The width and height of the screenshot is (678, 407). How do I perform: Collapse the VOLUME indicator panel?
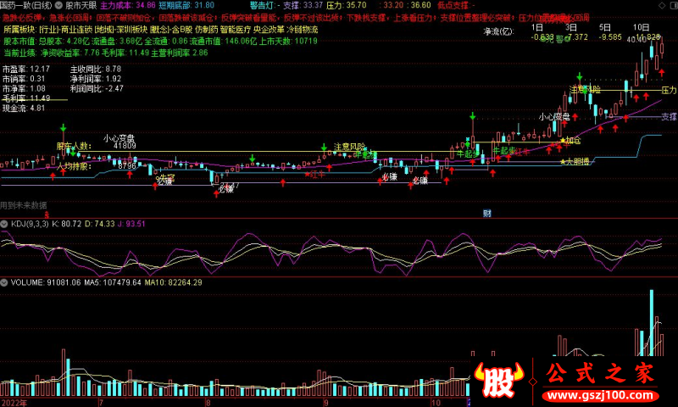[x=5, y=282]
